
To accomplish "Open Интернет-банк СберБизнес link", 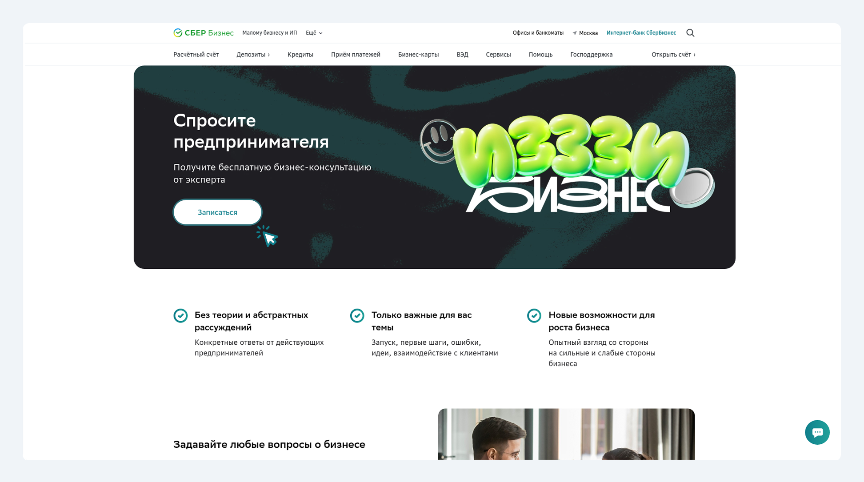I will pyautogui.click(x=641, y=33).
